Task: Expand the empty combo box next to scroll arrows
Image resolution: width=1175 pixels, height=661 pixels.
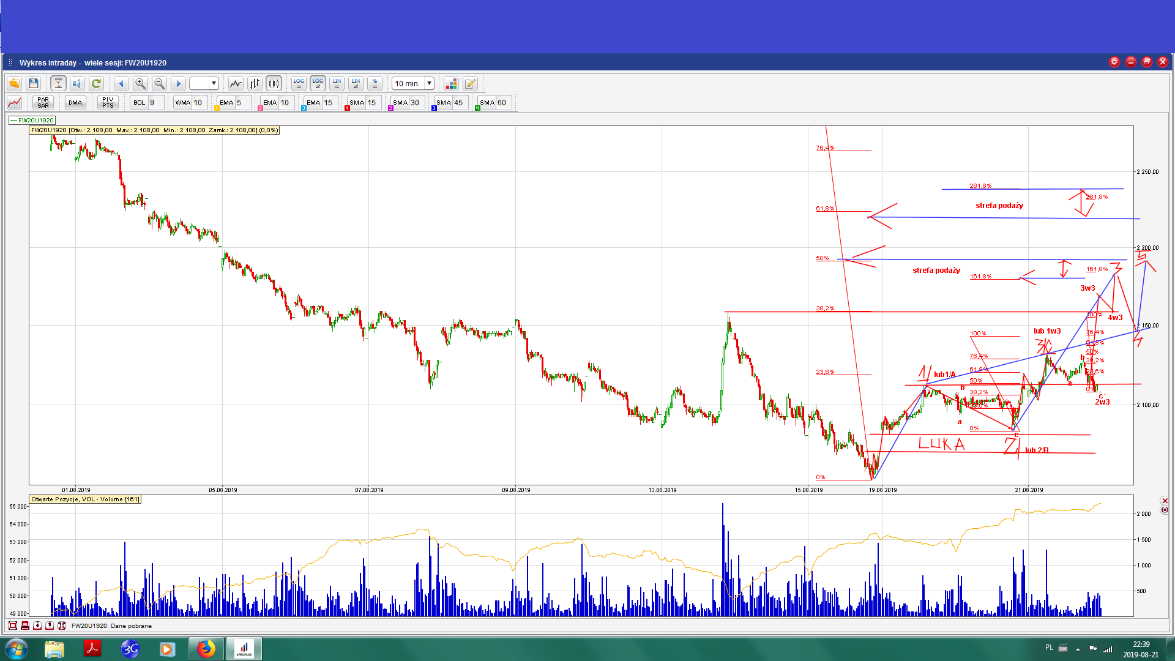Action: pyautogui.click(x=214, y=83)
